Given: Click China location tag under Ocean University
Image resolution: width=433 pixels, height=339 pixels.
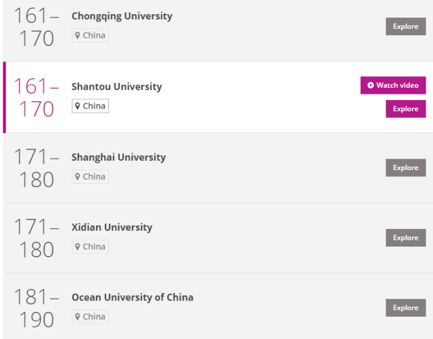Looking at the screenshot, I should (x=90, y=317).
